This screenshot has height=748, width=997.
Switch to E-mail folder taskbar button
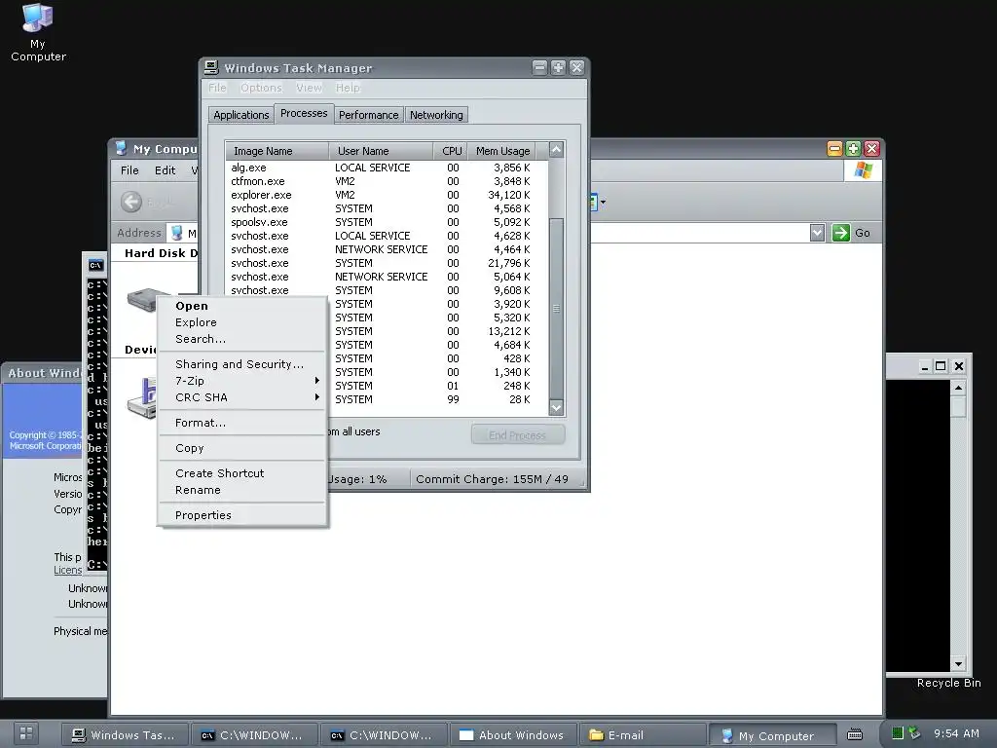coord(644,734)
